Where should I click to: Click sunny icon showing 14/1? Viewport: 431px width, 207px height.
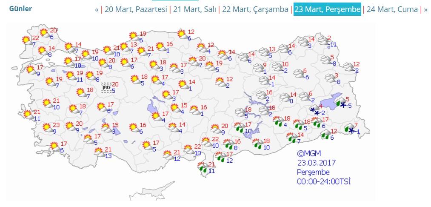(184, 85)
